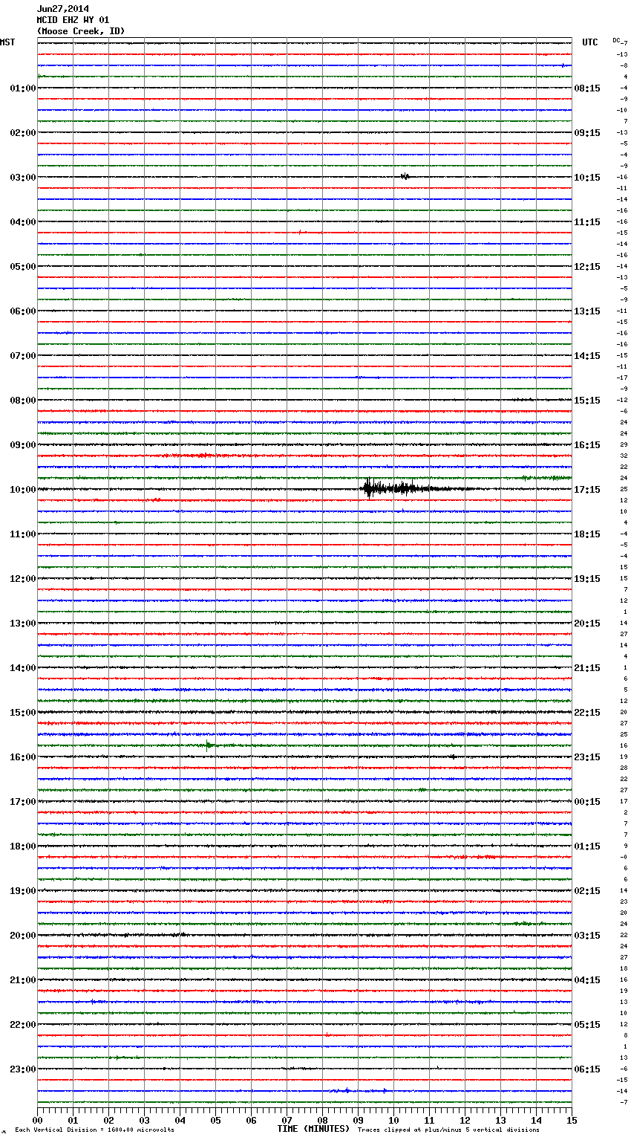This screenshot has width=631, height=1140.
Task: Select the 05:00 MST time label
Action: pyautogui.click(x=23, y=267)
